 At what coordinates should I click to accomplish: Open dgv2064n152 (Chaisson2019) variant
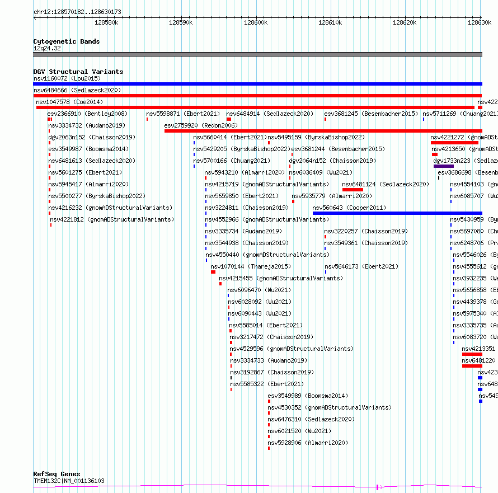(x=332, y=161)
